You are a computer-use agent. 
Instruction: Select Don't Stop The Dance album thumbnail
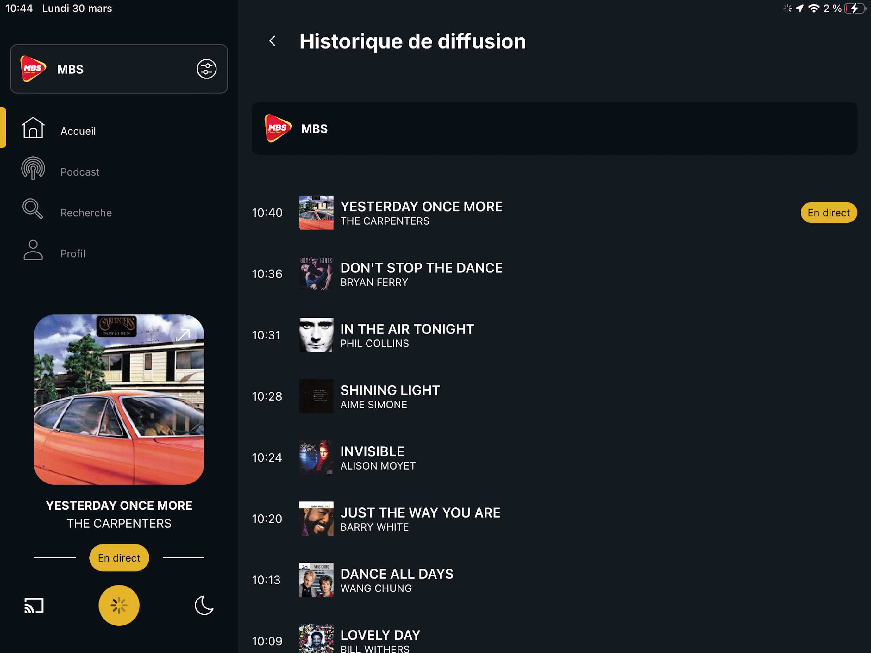coord(316,274)
